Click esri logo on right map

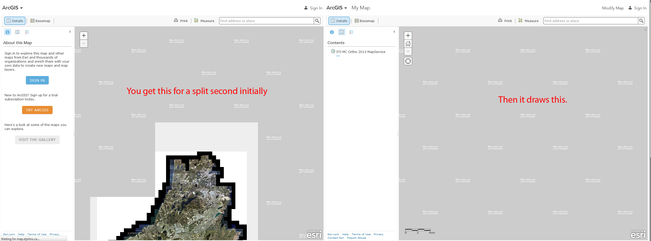point(638,234)
